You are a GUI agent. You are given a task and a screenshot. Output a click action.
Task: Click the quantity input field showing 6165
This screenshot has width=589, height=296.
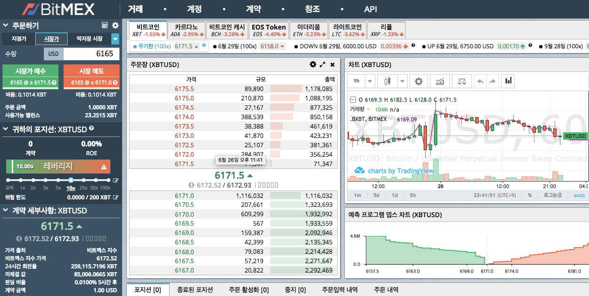point(90,53)
